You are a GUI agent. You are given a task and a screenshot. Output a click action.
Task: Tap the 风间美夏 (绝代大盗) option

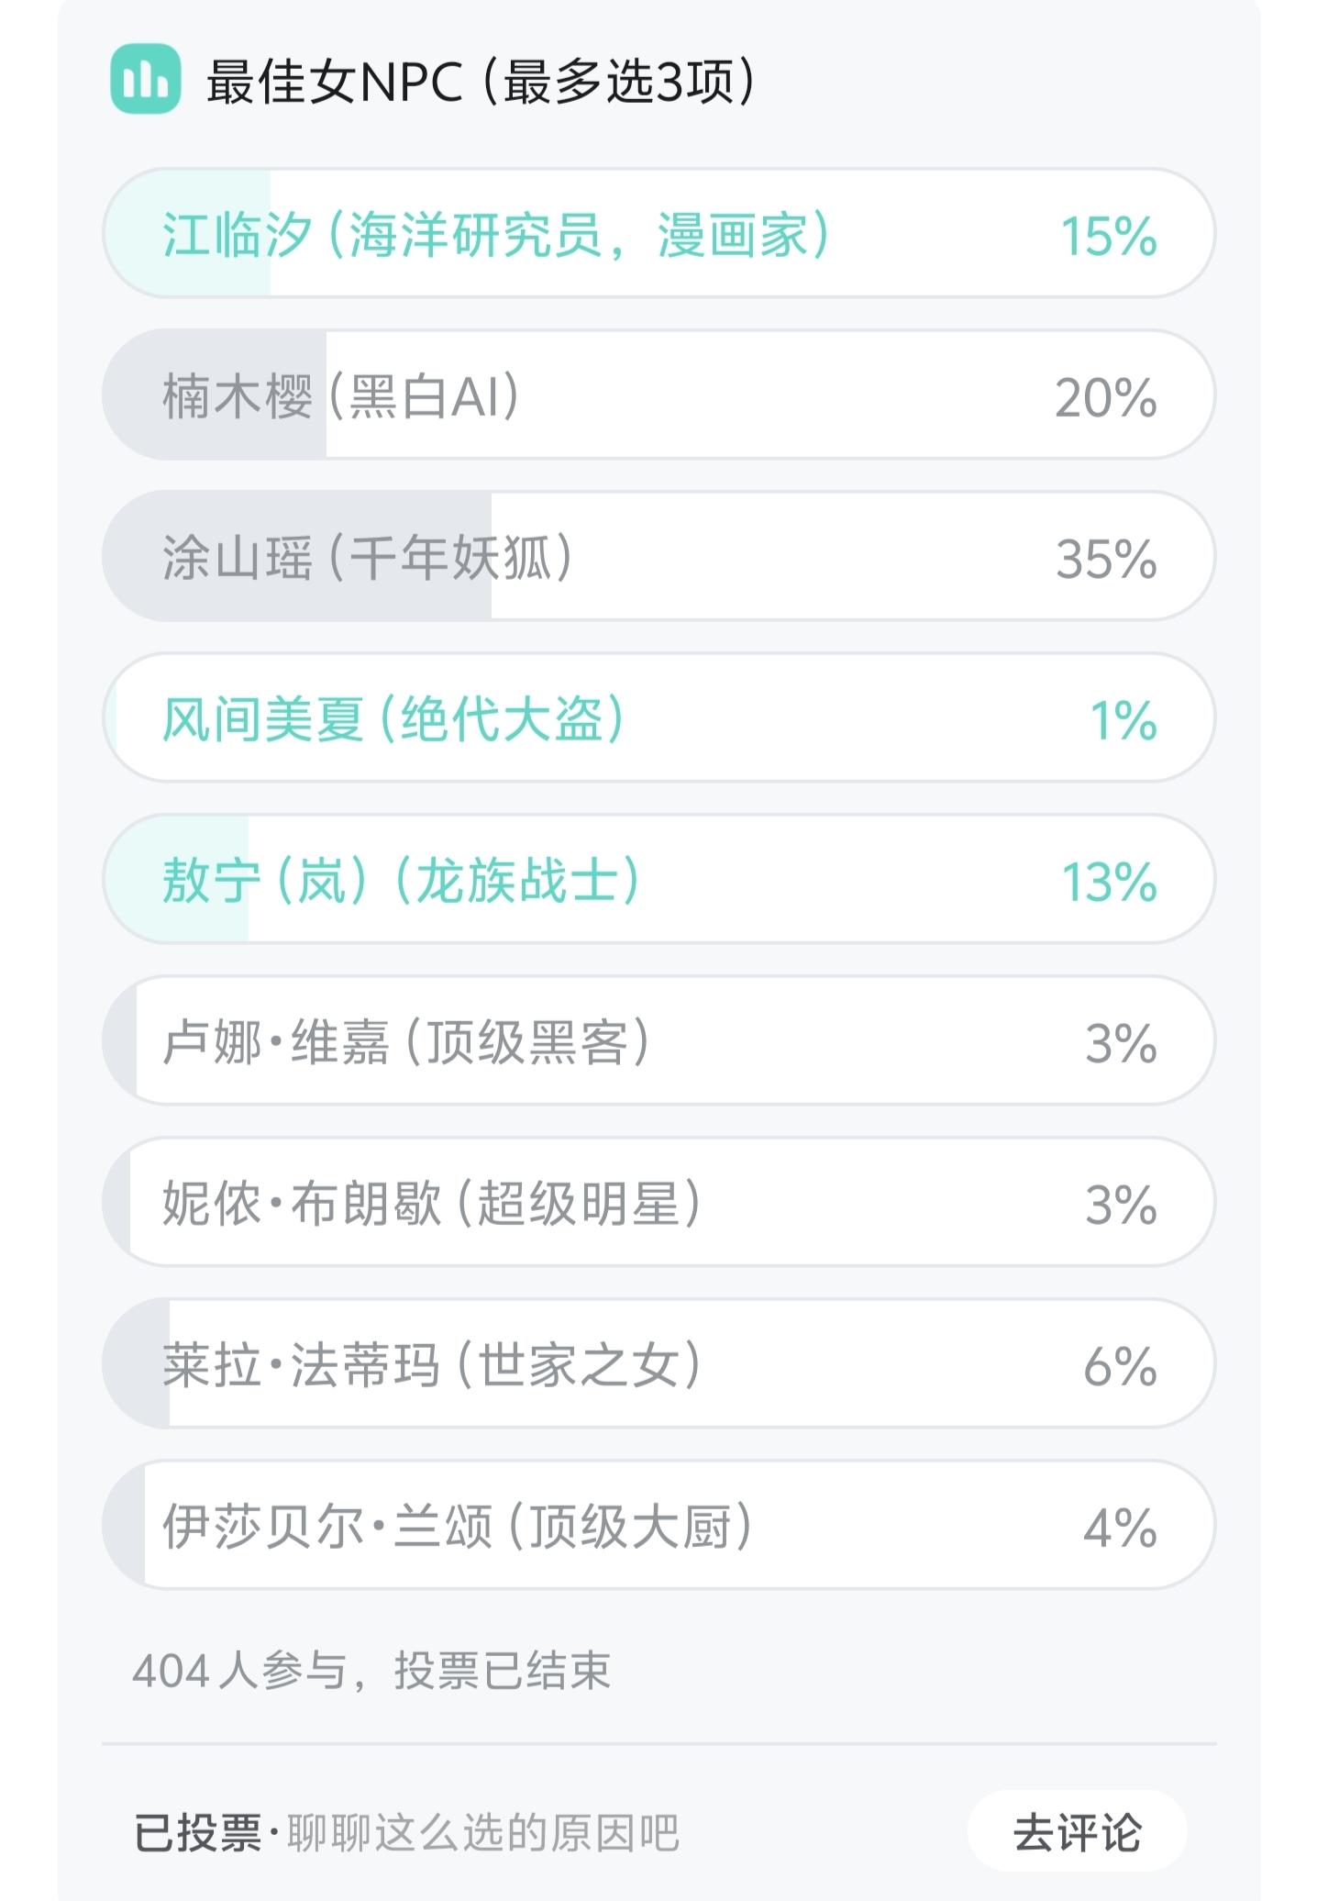pyautogui.click(x=393, y=718)
